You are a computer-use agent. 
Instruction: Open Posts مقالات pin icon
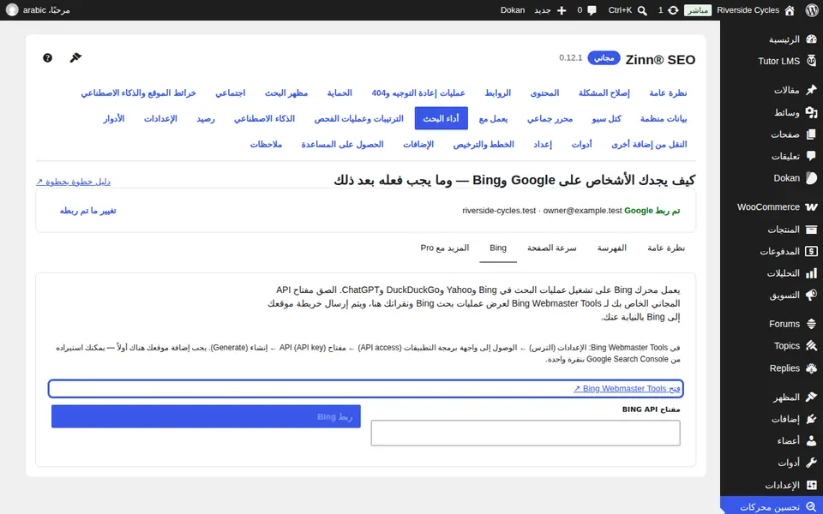tap(812, 90)
